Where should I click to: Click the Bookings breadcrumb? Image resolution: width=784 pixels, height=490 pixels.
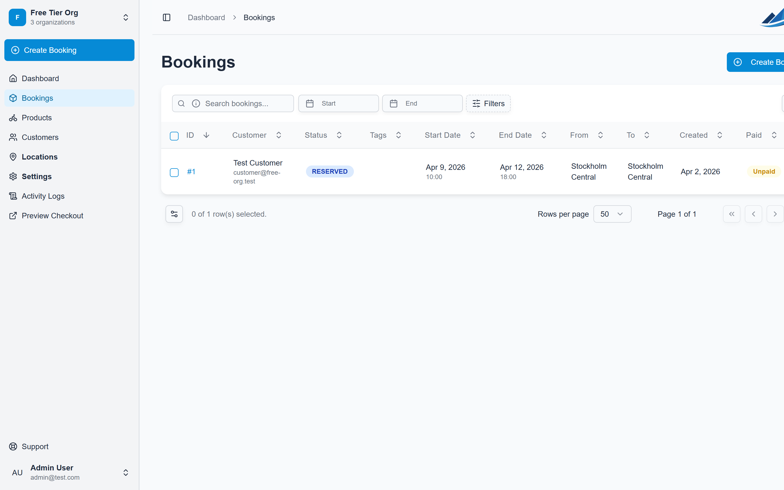[259, 17]
